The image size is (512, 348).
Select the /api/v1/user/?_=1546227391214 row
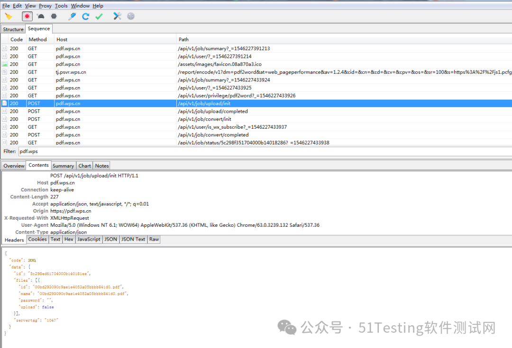256,56
